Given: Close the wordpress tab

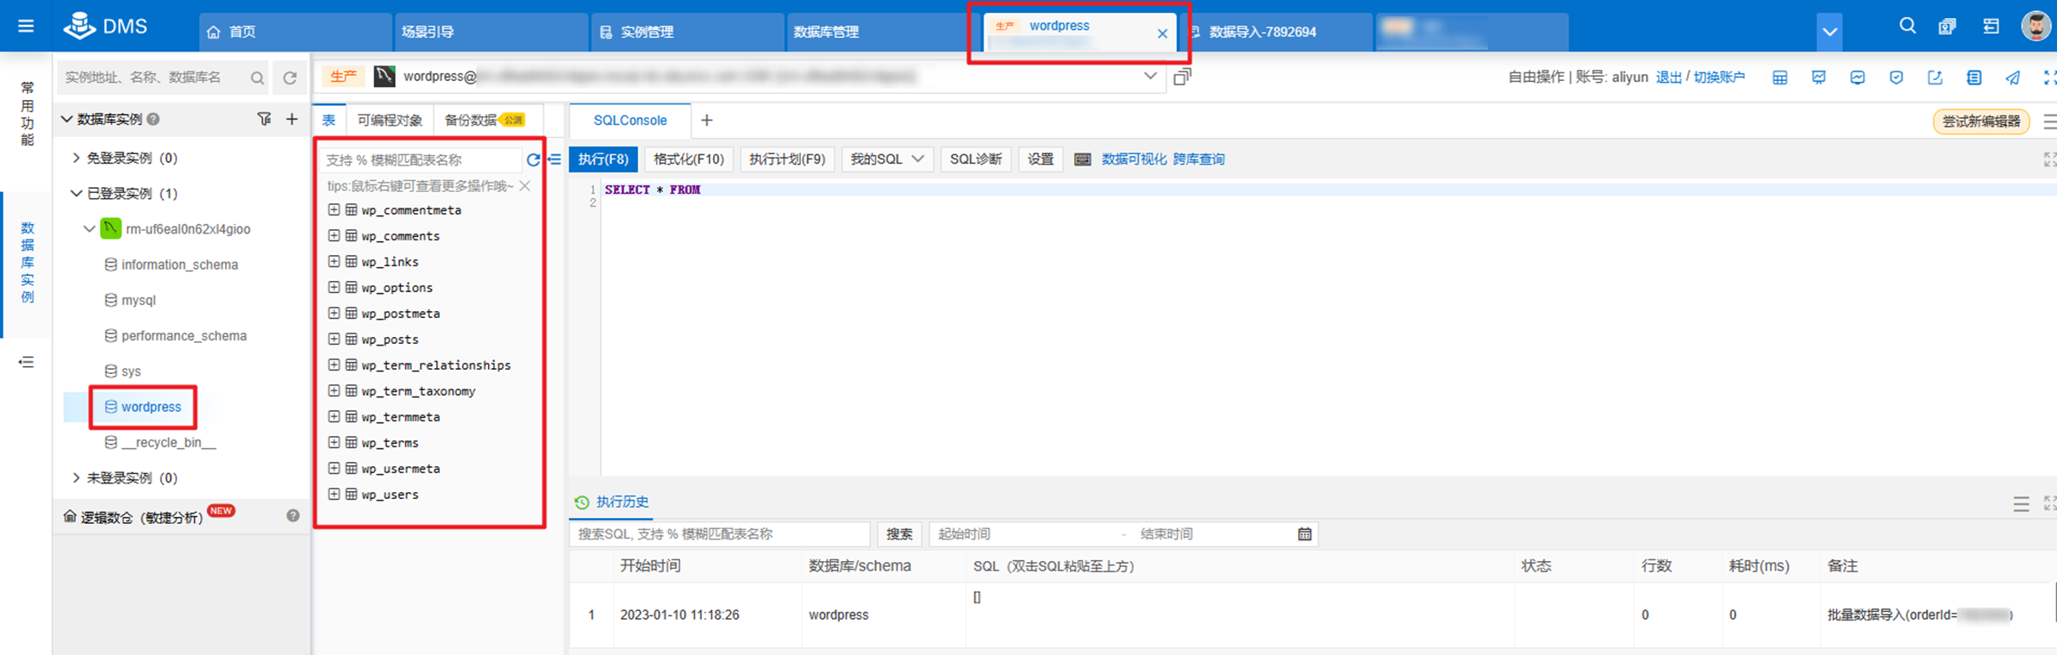Looking at the screenshot, I should click(x=1162, y=34).
